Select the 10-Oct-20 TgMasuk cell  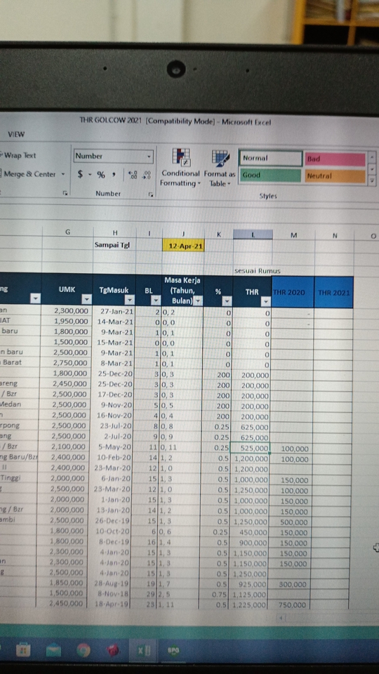(x=110, y=531)
